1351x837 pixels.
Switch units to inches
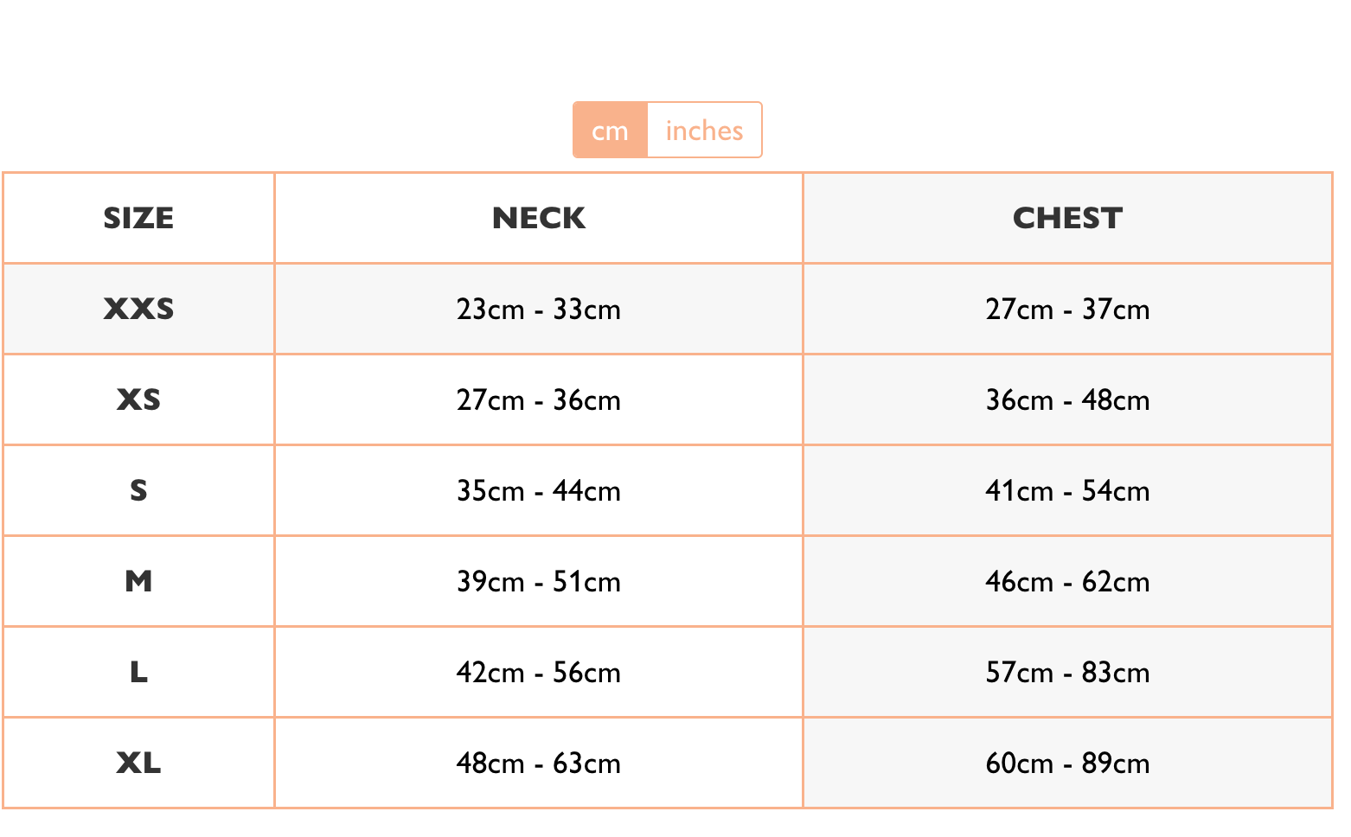pyautogui.click(x=704, y=130)
